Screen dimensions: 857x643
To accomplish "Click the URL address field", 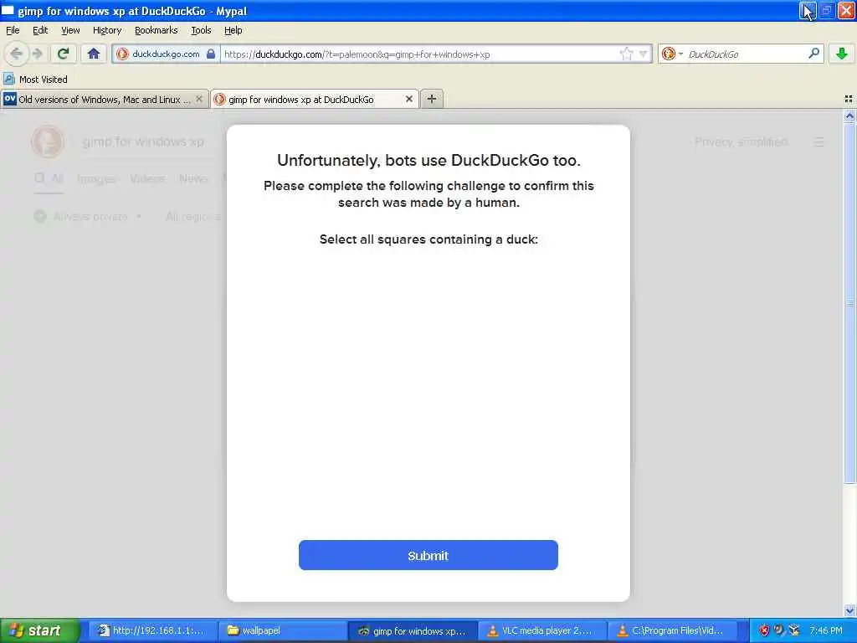I will [420, 54].
